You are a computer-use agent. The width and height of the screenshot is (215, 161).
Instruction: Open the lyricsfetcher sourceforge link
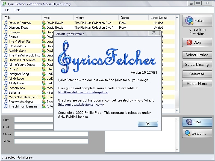tap(83, 92)
